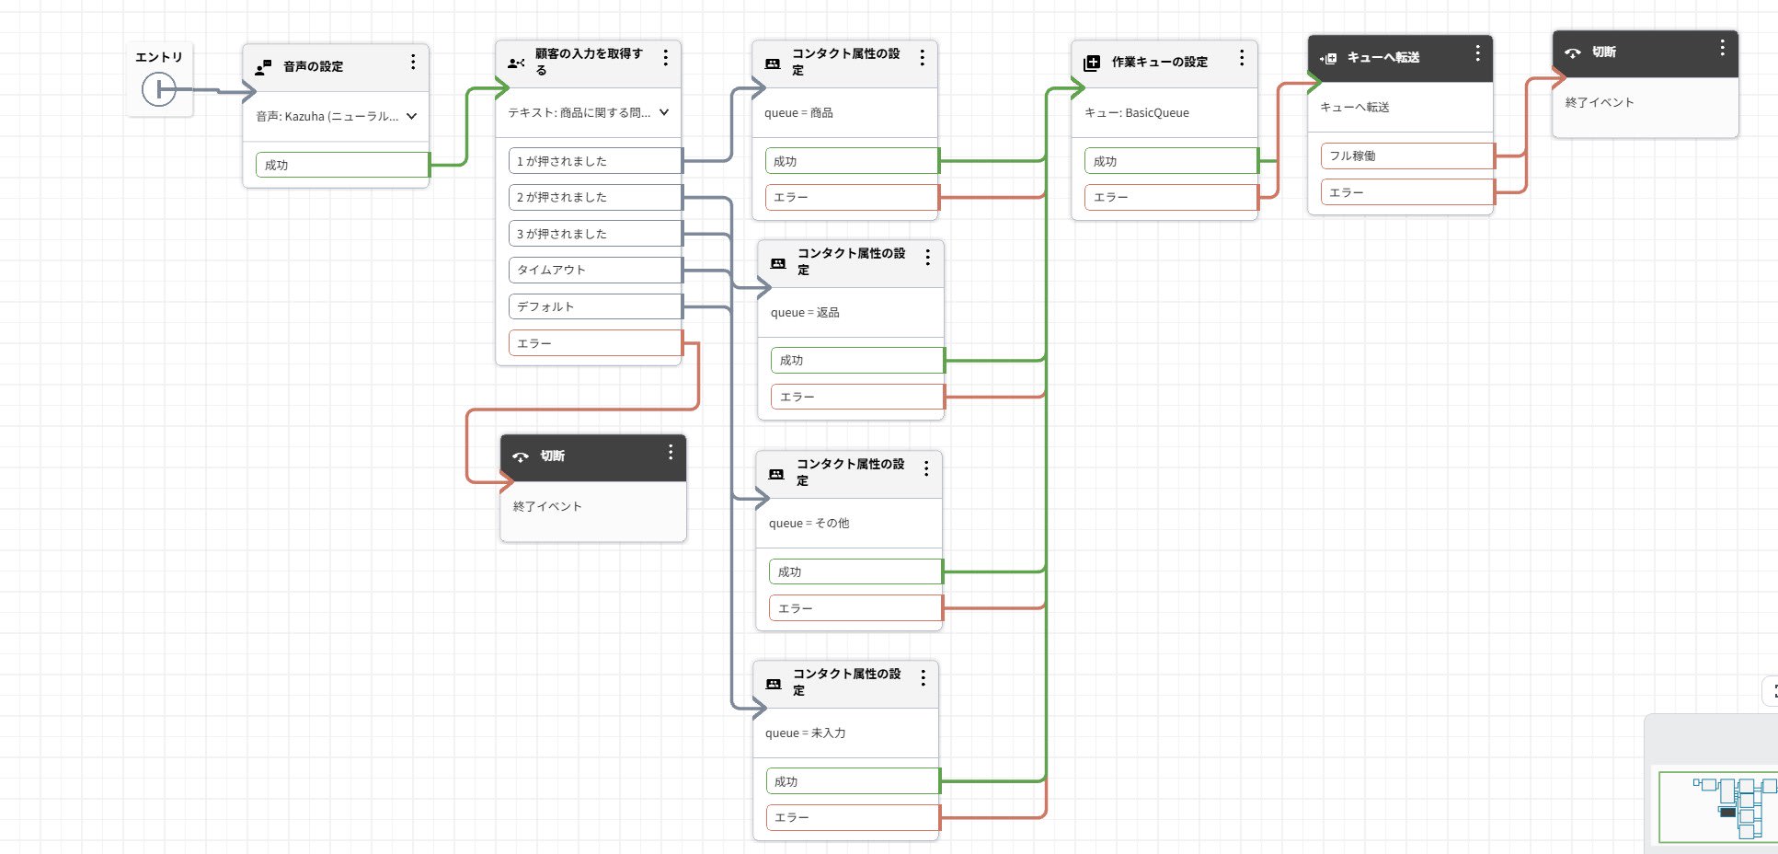Select エラー branch of queue = 商品 block
Image resolution: width=1778 pixels, height=854 pixels.
852,197
